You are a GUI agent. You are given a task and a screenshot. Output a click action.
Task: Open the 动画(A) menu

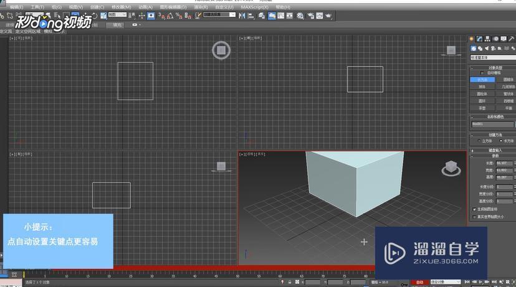tap(145, 7)
